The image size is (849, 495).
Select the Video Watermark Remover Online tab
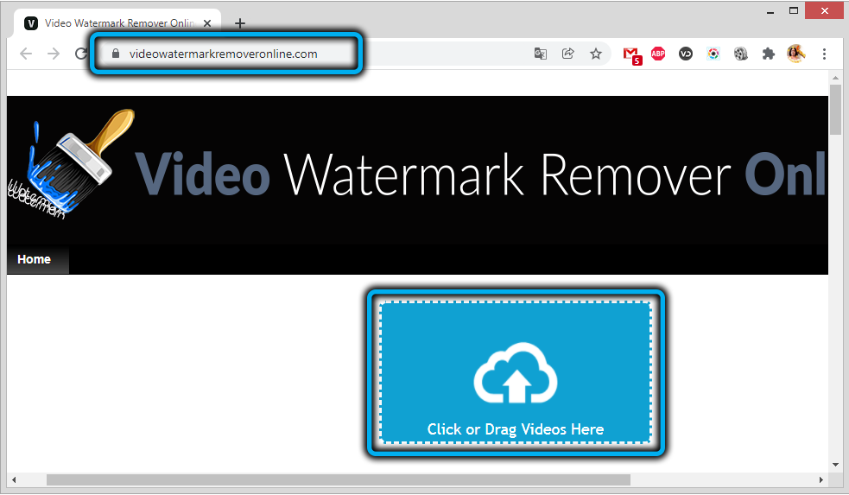(118, 23)
